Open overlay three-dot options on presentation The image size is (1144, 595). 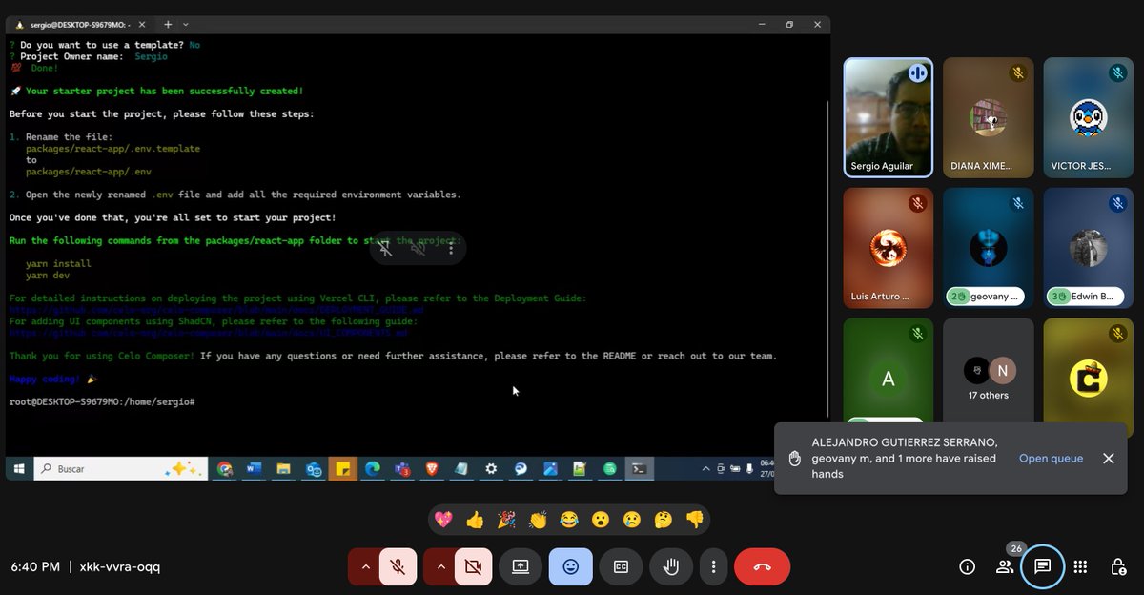point(451,247)
